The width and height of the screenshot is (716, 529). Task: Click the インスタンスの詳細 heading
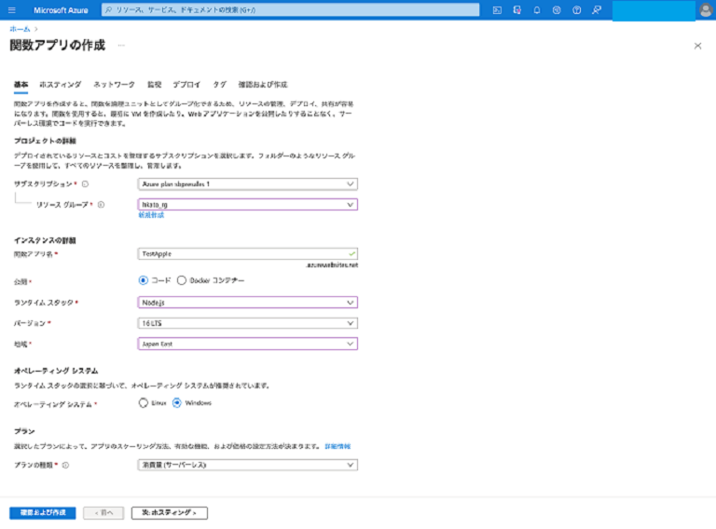point(45,240)
